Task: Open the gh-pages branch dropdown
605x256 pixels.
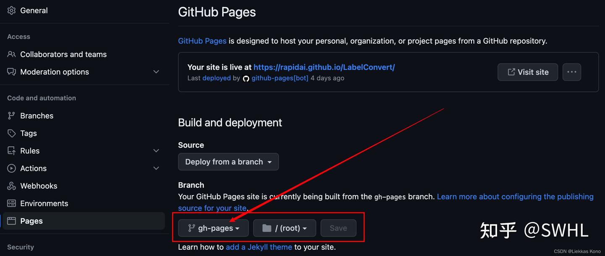Action: coord(213,228)
